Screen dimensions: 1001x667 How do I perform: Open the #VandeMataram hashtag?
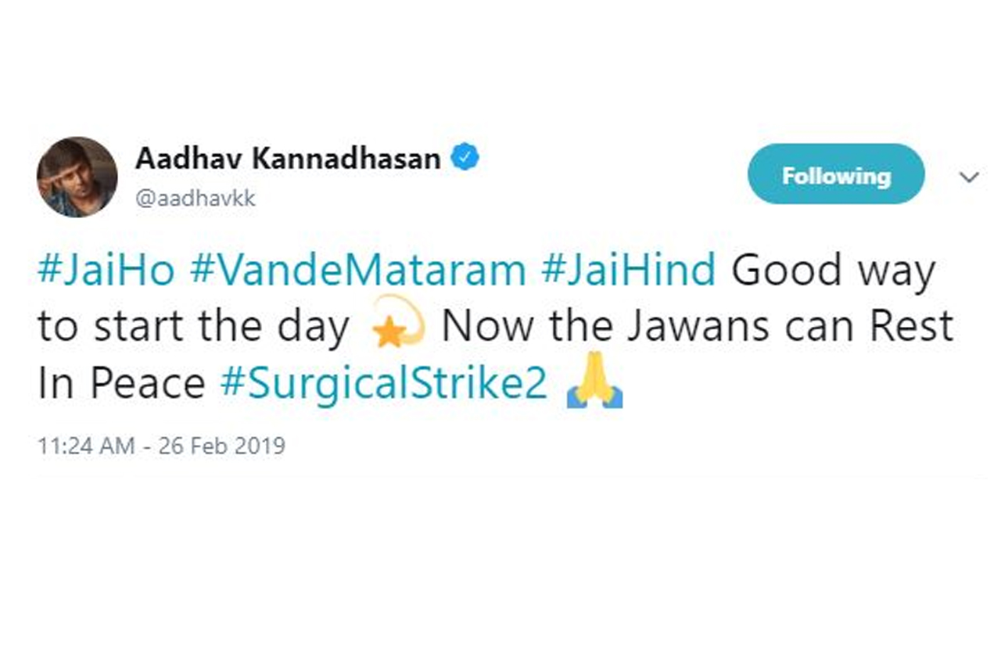[x=357, y=271]
